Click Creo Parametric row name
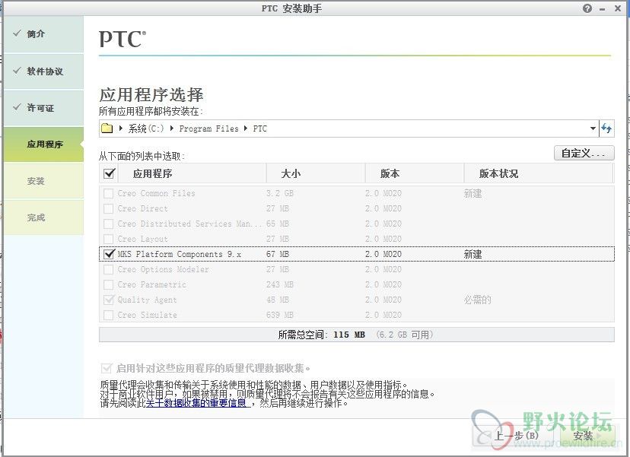The width and height of the screenshot is (630, 457). 152,284
